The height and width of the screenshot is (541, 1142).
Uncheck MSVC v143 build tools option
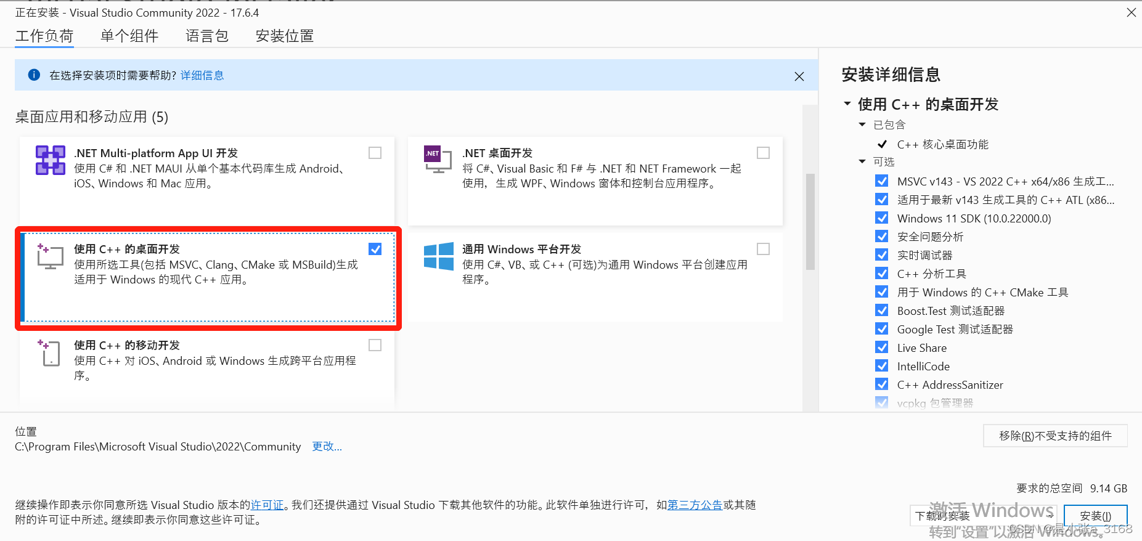(x=882, y=181)
